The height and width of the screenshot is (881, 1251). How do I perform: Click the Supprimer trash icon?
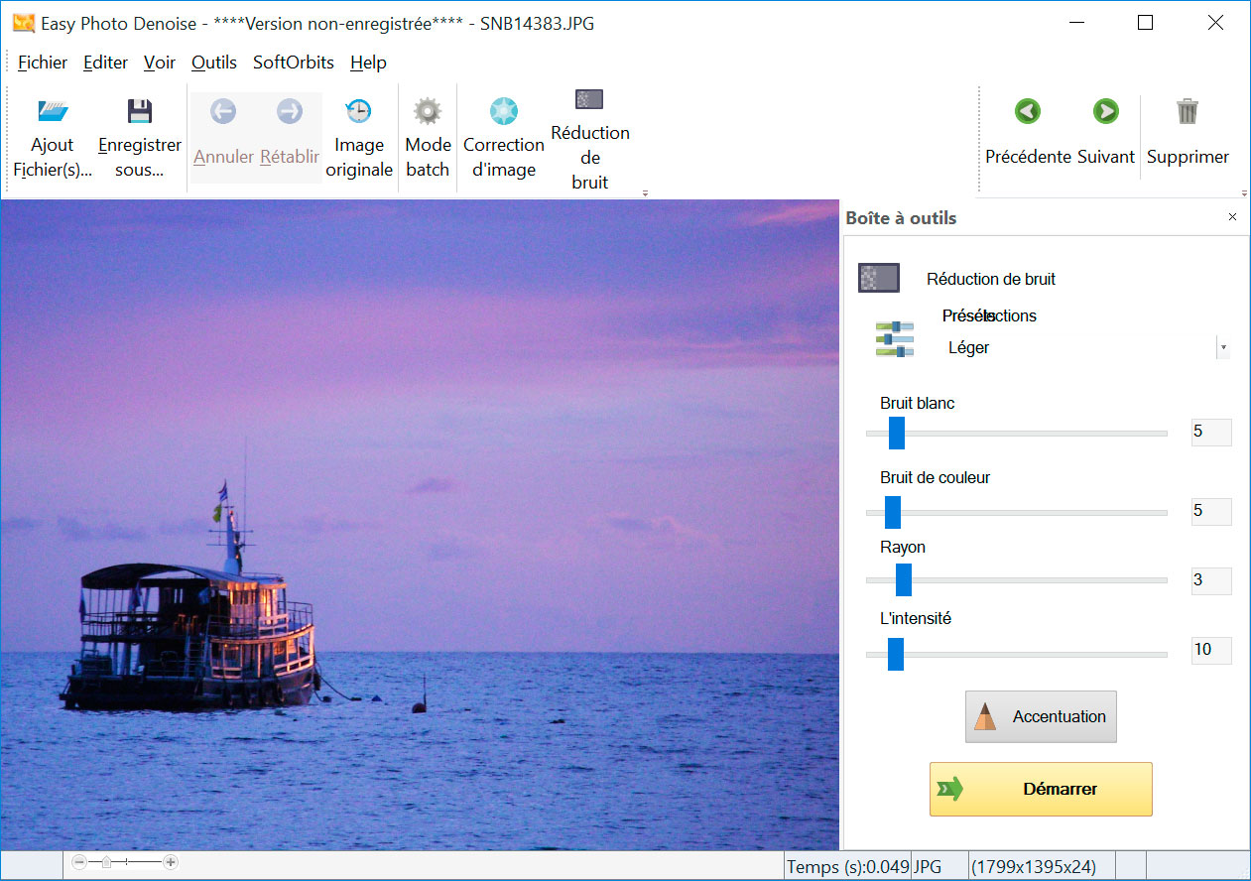1188,111
